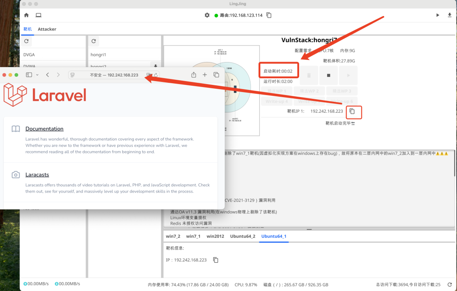Image resolution: width=457 pixels, height=291 pixels.
Task: Refresh the download stats at bottom right
Action: (450, 285)
